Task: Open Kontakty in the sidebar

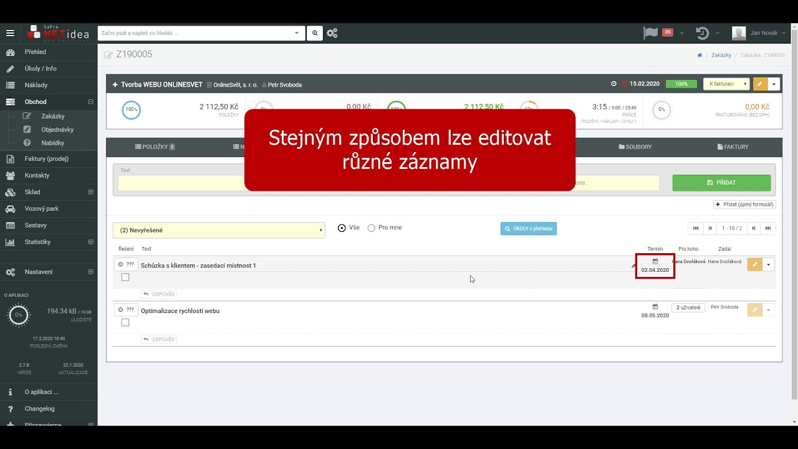Action: pyautogui.click(x=37, y=175)
